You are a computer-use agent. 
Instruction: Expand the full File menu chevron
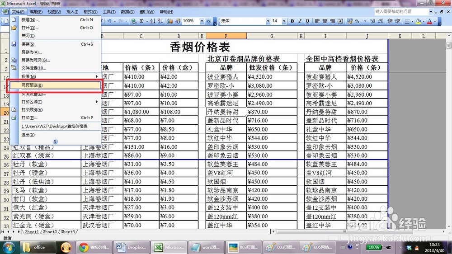click(x=55, y=141)
